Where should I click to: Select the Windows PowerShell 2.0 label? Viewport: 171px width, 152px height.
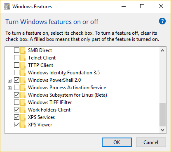(x=54, y=80)
